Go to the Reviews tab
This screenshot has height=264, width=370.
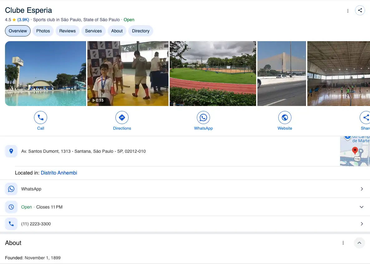[67, 31]
